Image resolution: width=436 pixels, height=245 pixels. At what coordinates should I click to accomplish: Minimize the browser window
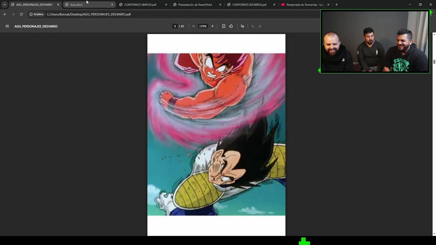click(x=410, y=4)
